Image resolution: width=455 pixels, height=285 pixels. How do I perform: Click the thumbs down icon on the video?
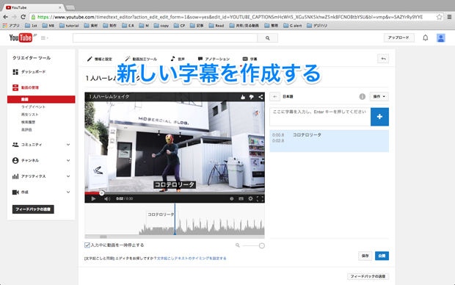252,97
